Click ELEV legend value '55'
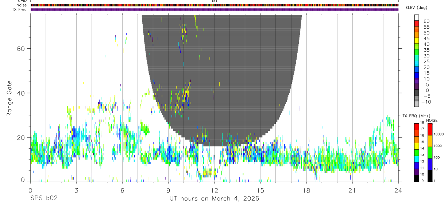 (x=426, y=27)
